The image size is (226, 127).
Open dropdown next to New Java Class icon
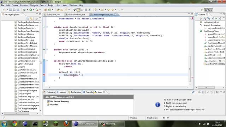tap(53, 10)
